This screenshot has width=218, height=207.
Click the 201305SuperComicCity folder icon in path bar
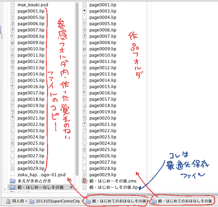point(32,201)
